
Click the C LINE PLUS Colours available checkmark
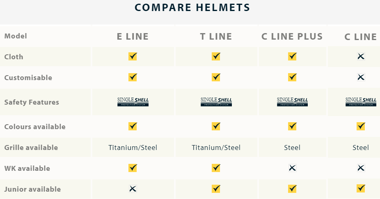pyautogui.click(x=292, y=126)
